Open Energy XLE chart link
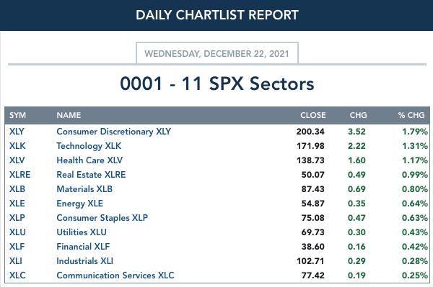Screen dimensions: 433x287 tap(79, 204)
